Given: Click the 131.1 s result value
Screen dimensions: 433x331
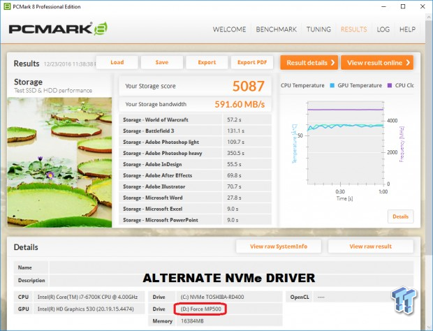Looking at the screenshot, I should click(235, 131).
